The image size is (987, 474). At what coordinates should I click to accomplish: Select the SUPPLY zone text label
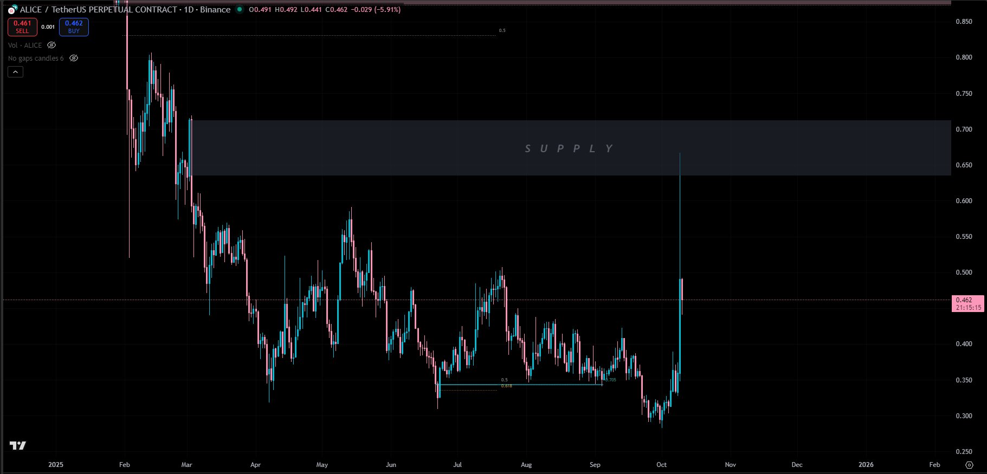pos(569,148)
